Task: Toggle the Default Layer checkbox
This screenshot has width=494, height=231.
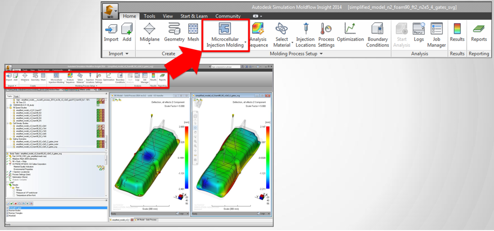Action: tap(8, 208)
